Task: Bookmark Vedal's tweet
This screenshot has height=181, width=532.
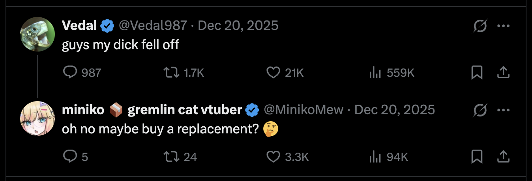Action: (x=477, y=72)
